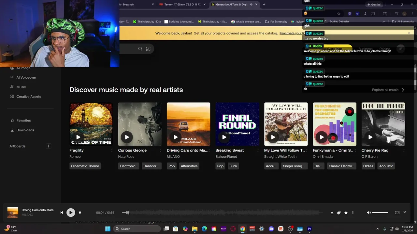Open Windows Start menu

(108, 229)
